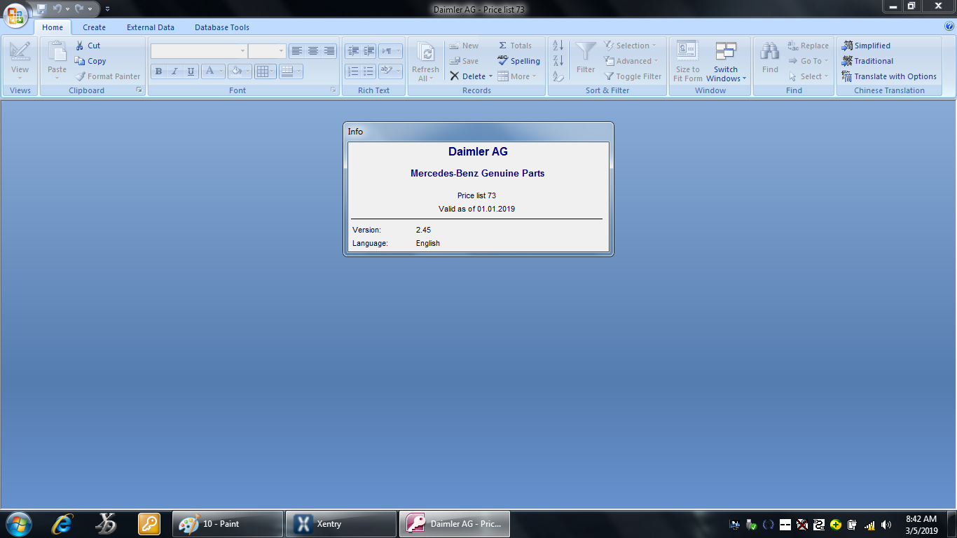The height and width of the screenshot is (538, 957).
Task: Click Traditional Chinese translation
Action: tap(867, 61)
